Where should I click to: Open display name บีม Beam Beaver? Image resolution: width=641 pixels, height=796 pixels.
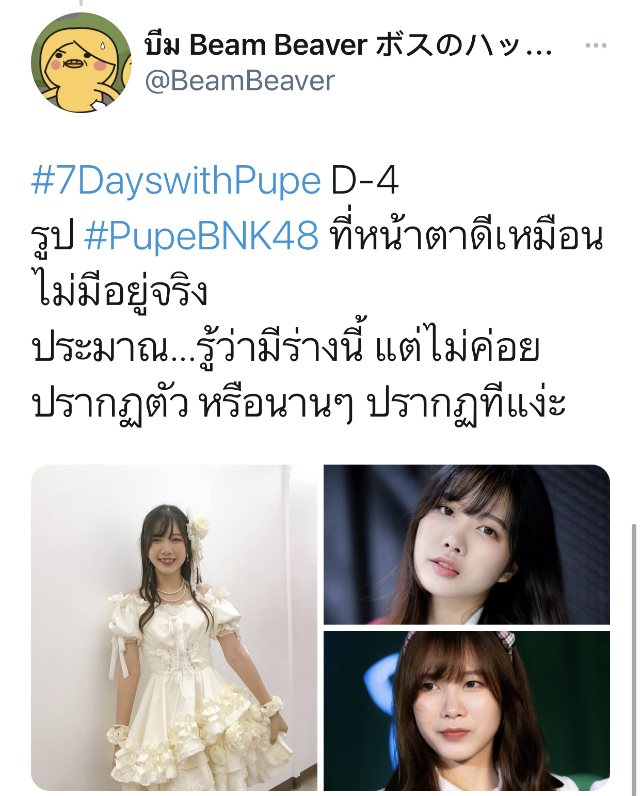(x=256, y=45)
